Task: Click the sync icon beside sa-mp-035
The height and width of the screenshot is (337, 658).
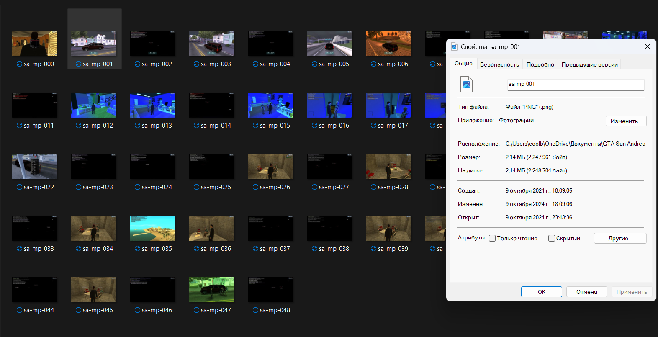Action: [137, 249]
